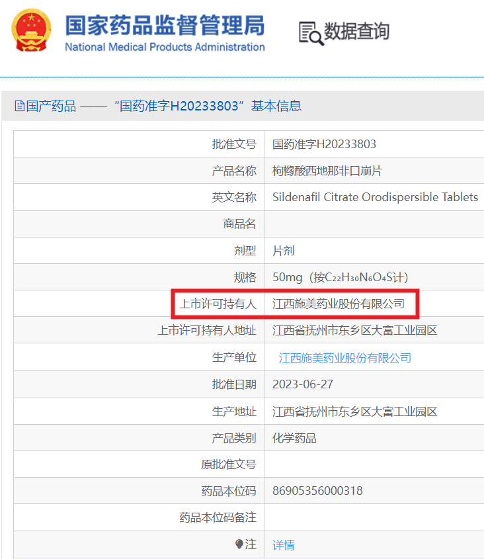
Task: Click the 数据查询 magnifier icon
Action: [310, 32]
